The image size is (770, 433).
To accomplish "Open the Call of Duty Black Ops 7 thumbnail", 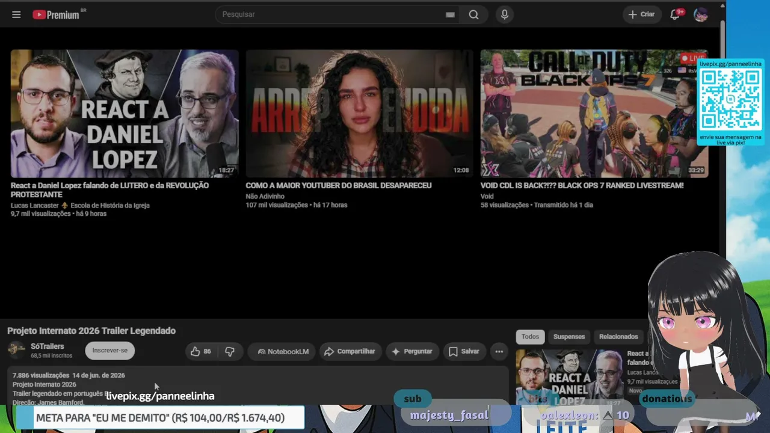I will pos(594,114).
